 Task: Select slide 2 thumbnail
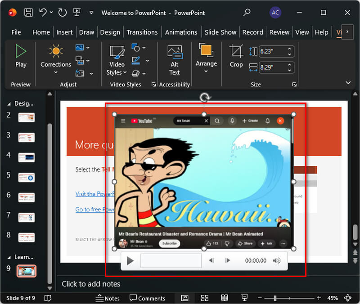tap(27, 117)
